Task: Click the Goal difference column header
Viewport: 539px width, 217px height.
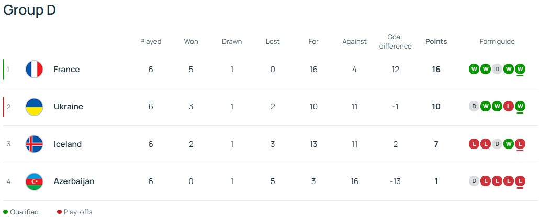Action: pos(395,42)
